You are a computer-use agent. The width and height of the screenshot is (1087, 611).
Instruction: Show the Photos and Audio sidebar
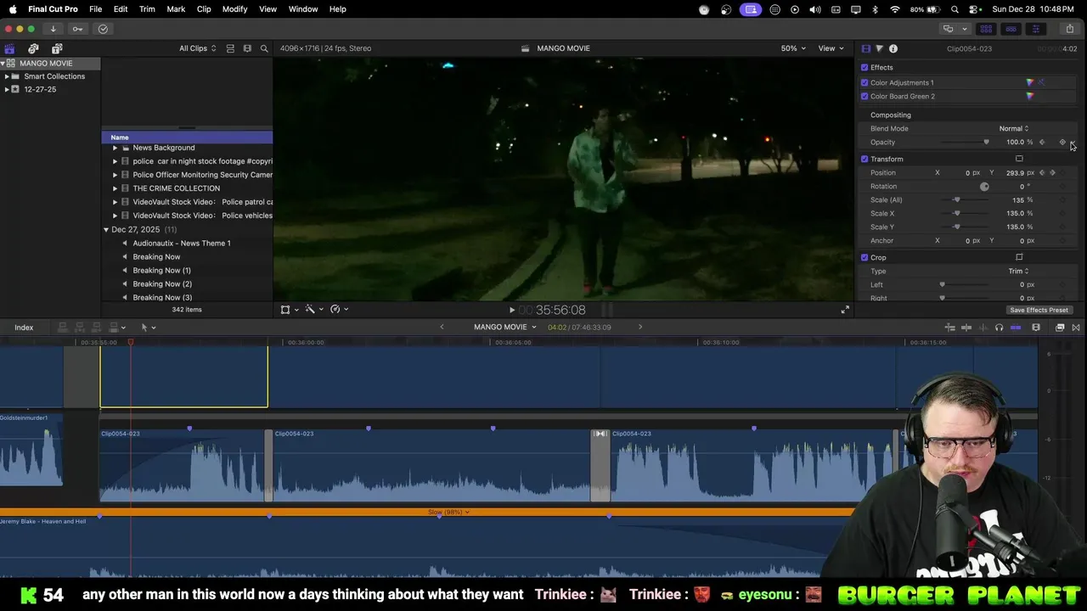coord(33,48)
